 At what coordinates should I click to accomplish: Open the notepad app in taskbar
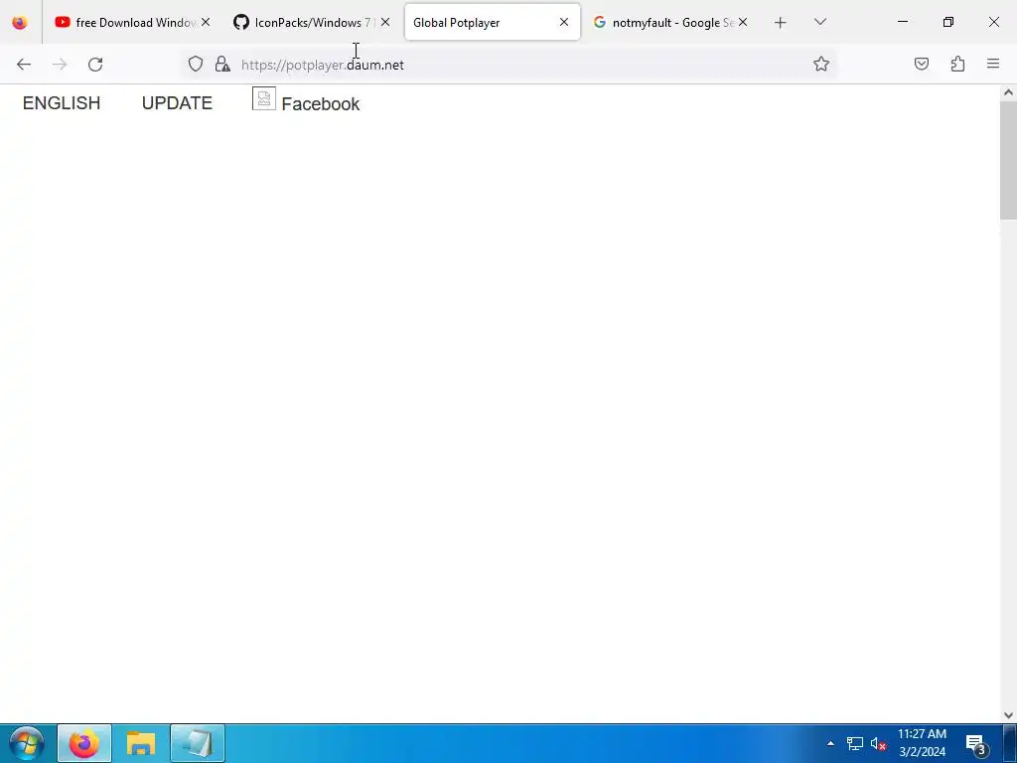tap(198, 743)
